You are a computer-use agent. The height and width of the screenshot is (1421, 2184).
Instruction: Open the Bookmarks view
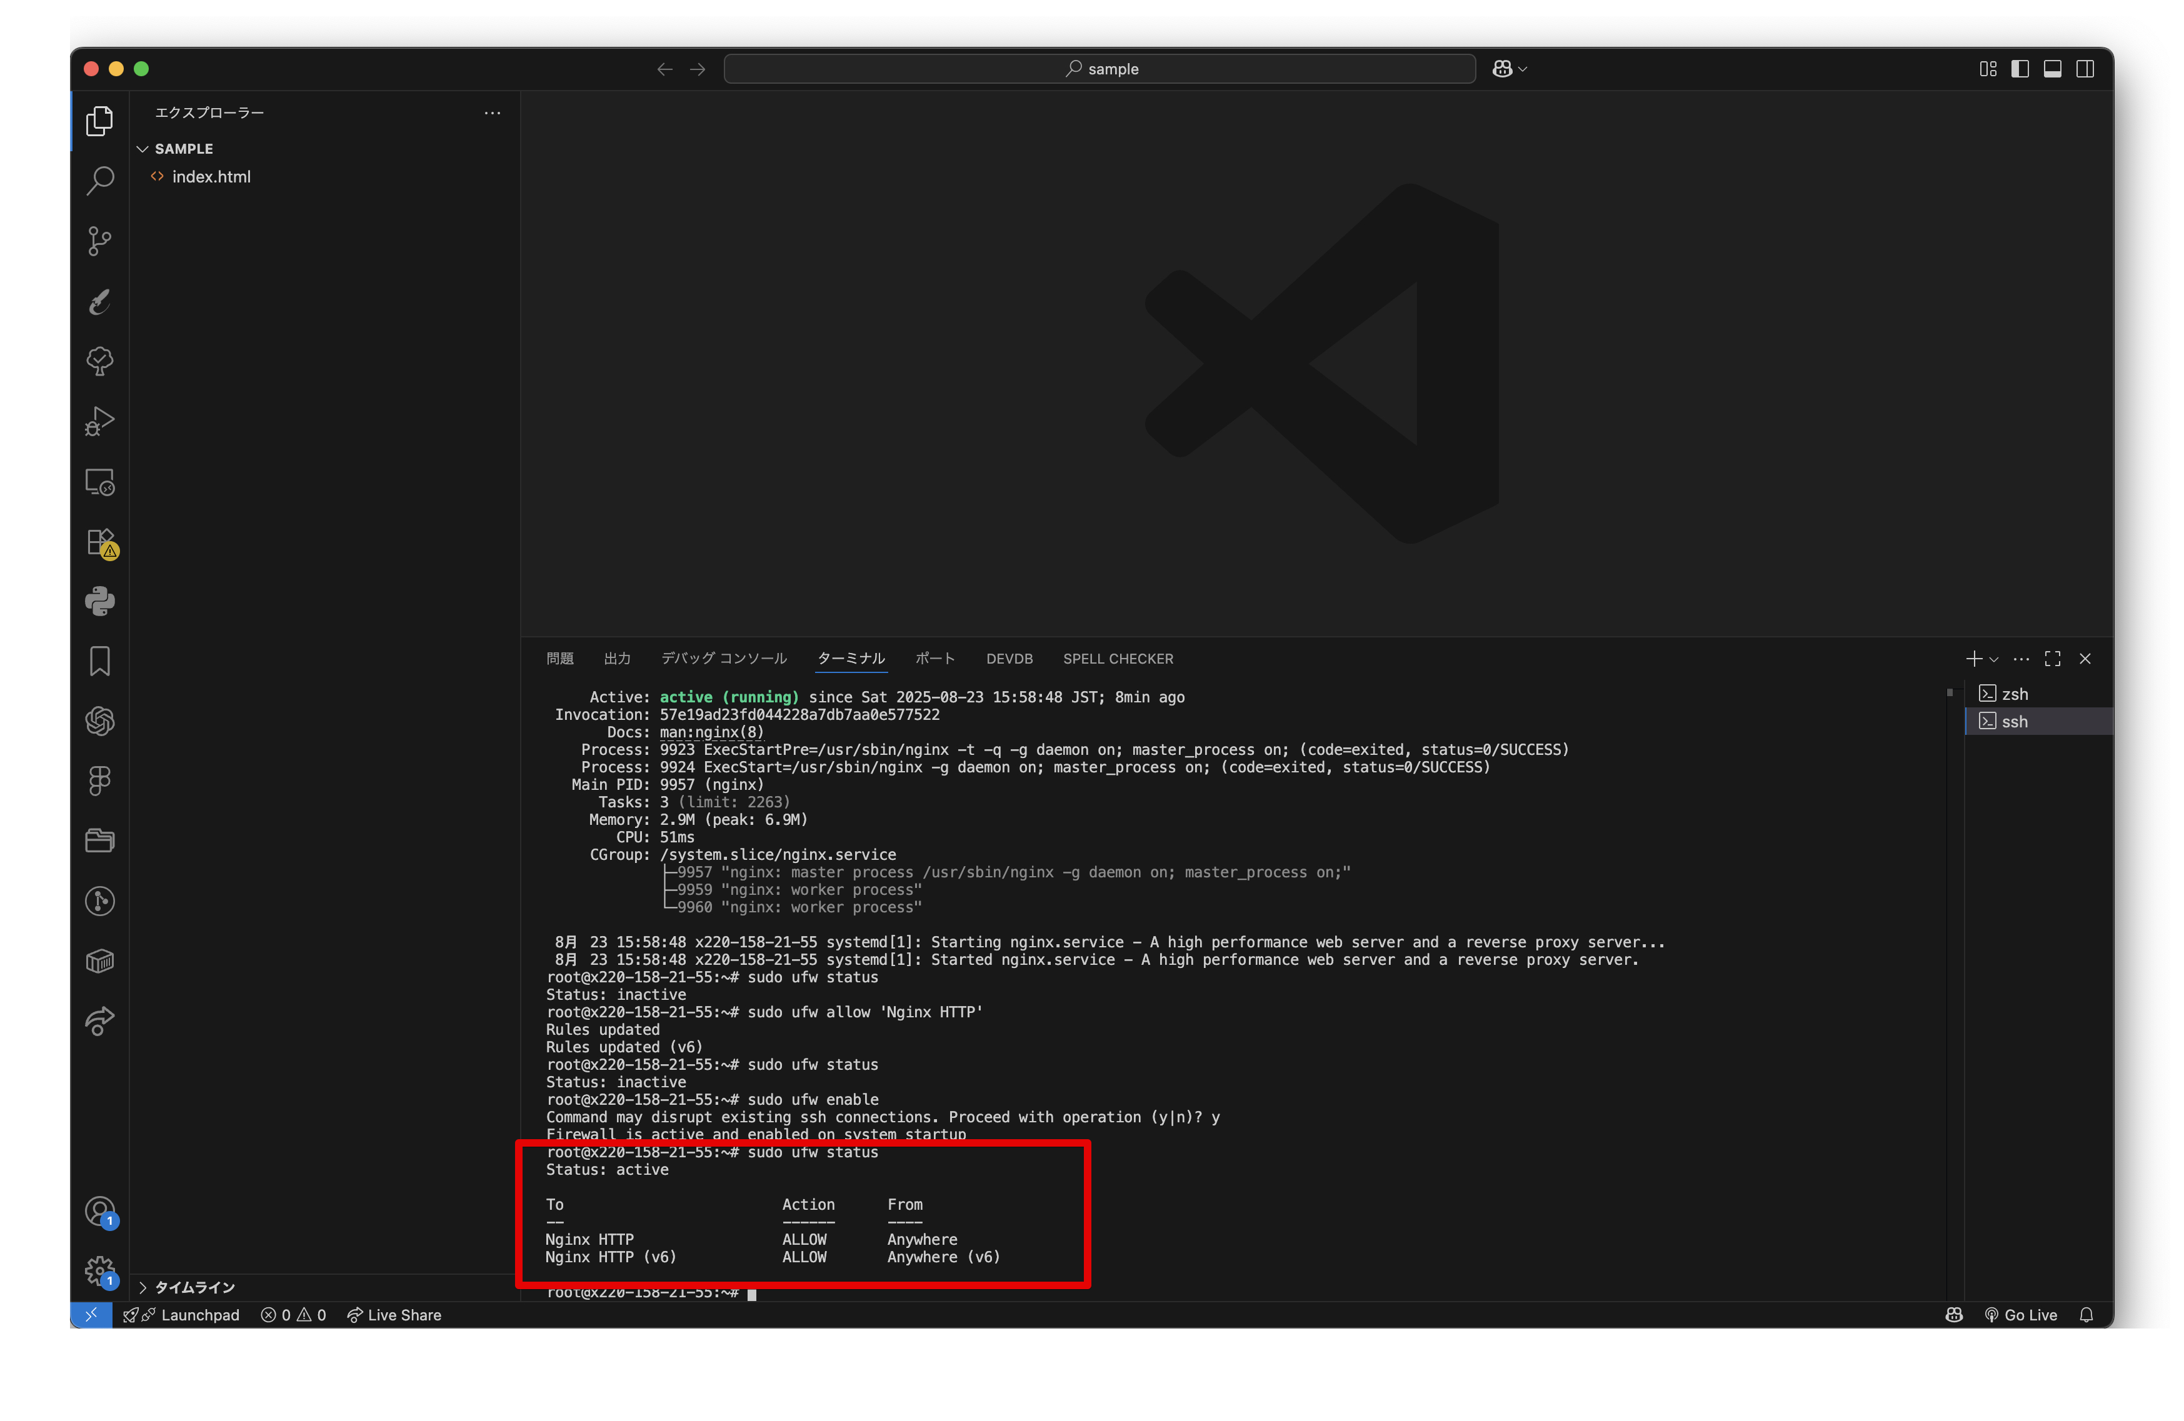[99, 661]
